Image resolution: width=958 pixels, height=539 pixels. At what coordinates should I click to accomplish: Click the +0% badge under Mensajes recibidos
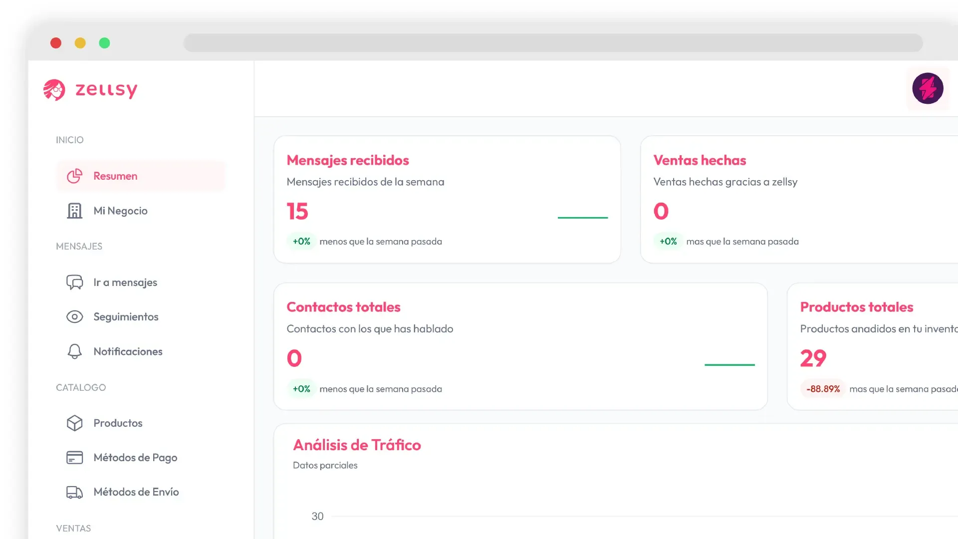(301, 241)
